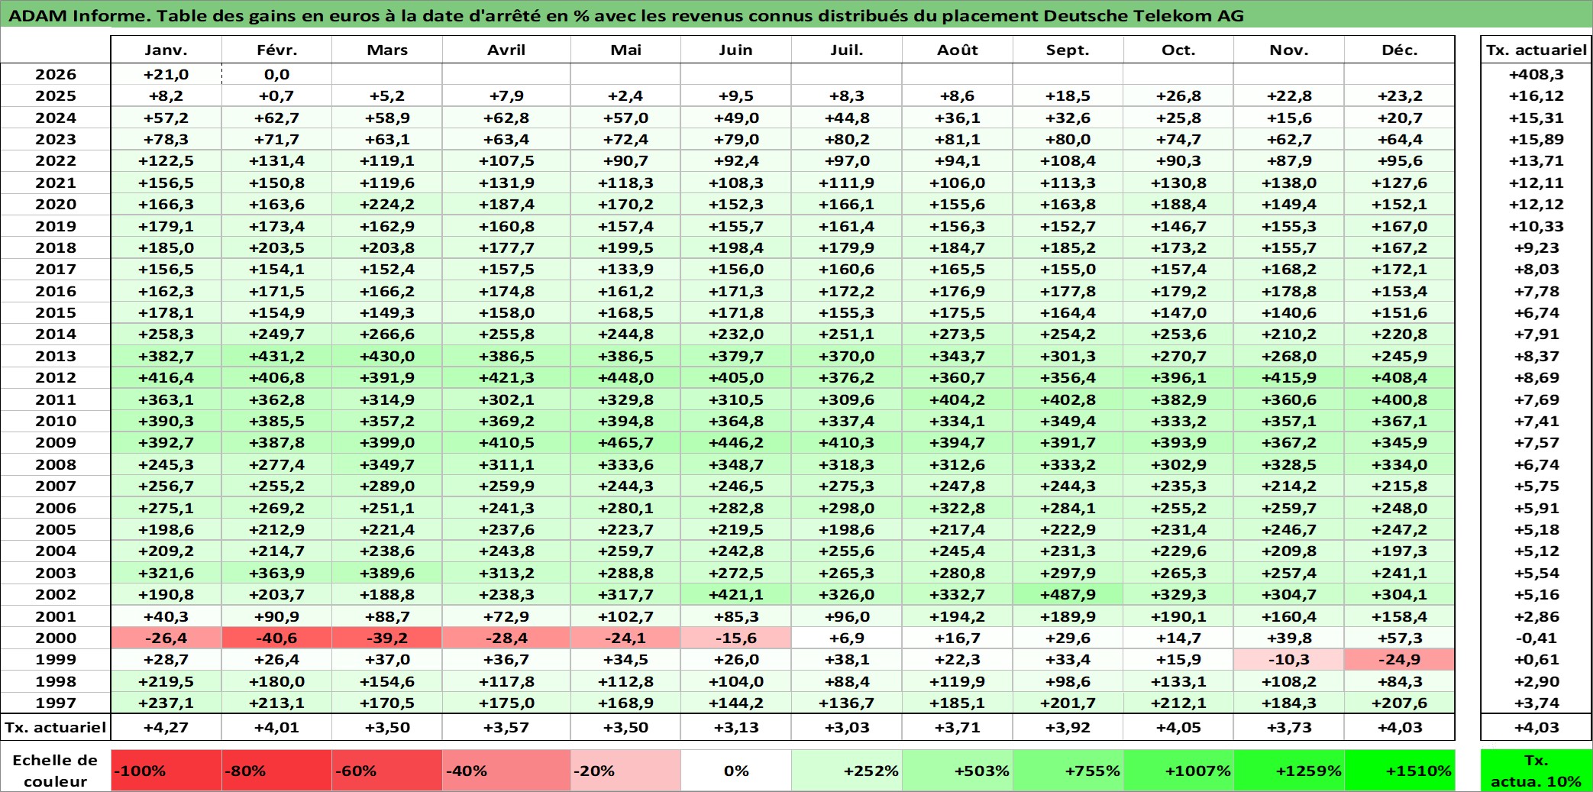Viewport: 1593px width, 792px height.
Task: Select the +3,03 July actuarial rate
Action: (x=847, y=727)
